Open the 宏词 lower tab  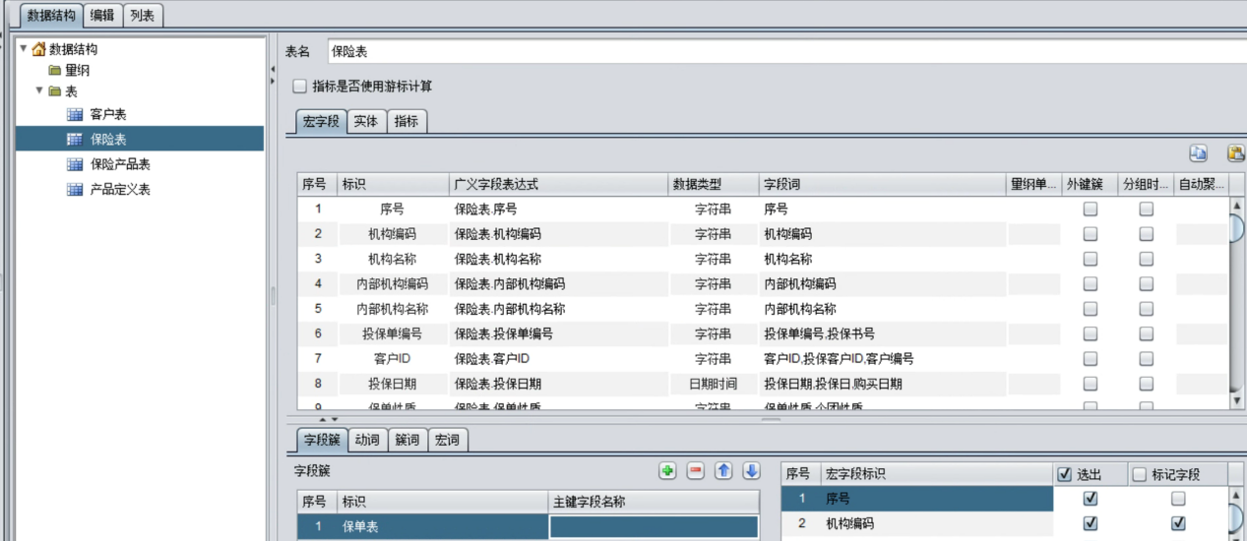tap(448, 441)
